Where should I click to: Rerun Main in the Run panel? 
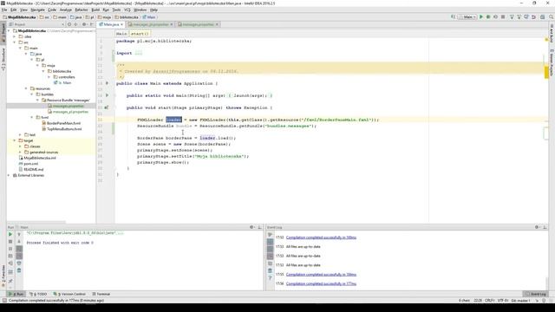(10, 234)
